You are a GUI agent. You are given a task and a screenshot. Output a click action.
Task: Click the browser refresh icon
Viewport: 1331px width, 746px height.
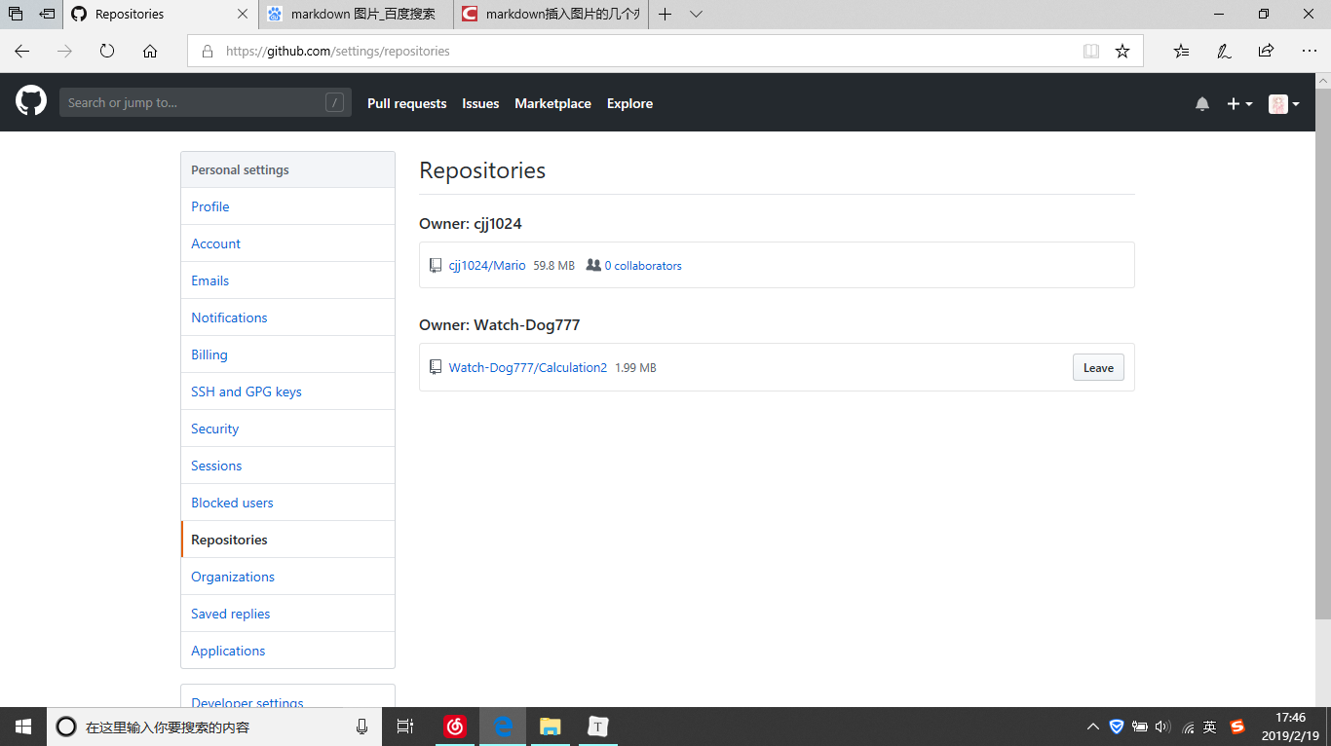click(107, 51)
